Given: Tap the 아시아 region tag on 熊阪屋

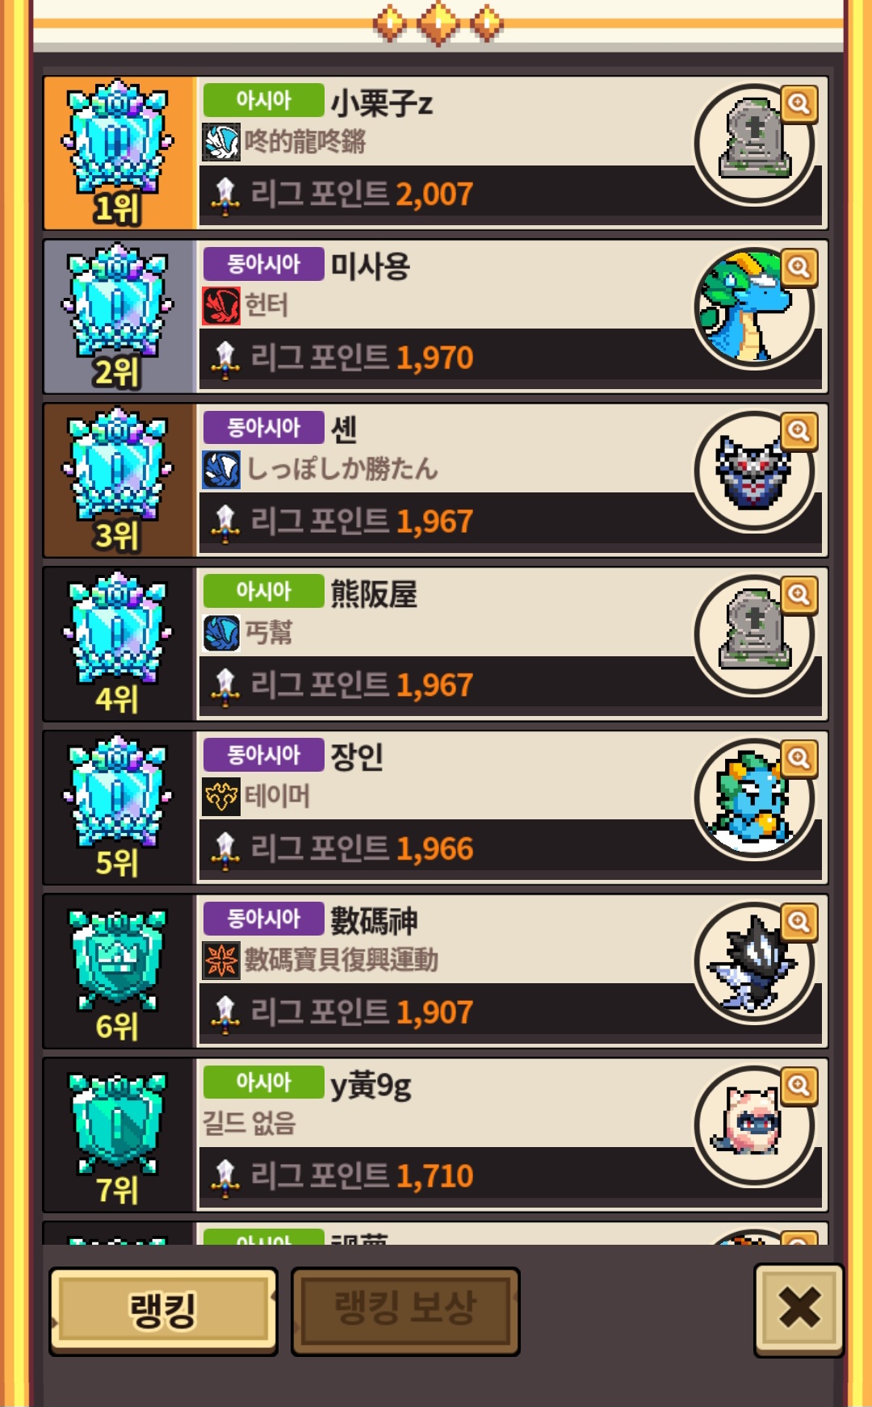Looking at the screenshot, I should click(263, 591).
